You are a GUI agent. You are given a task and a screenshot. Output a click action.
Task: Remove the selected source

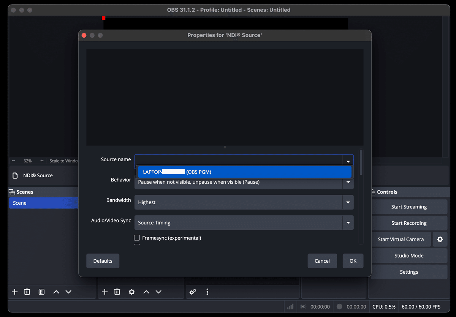[x=117, y=292]
